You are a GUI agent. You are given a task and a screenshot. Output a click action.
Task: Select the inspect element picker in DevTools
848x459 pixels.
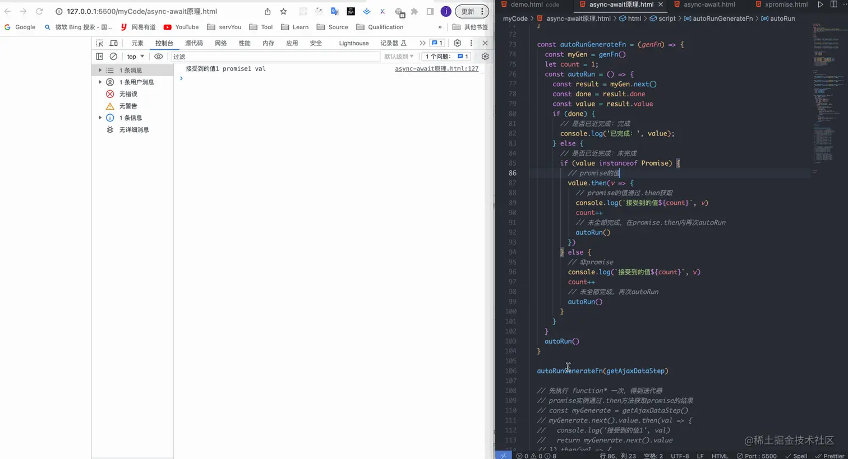[x=100, y=43]
